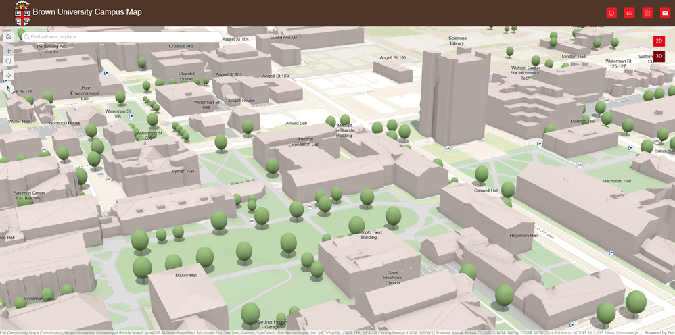675x335 pixels.
Task: Select the Lippitt House label
Action: tap(241, 101)
